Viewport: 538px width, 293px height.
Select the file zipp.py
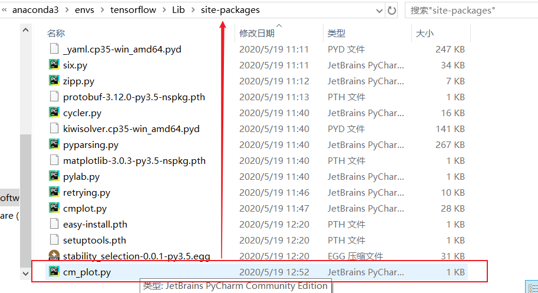point(78,81)
